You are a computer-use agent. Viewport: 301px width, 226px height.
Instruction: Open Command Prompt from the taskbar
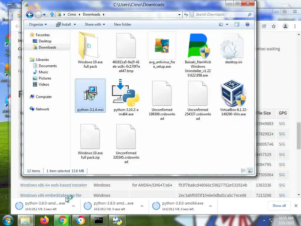(x=99, y=220)
